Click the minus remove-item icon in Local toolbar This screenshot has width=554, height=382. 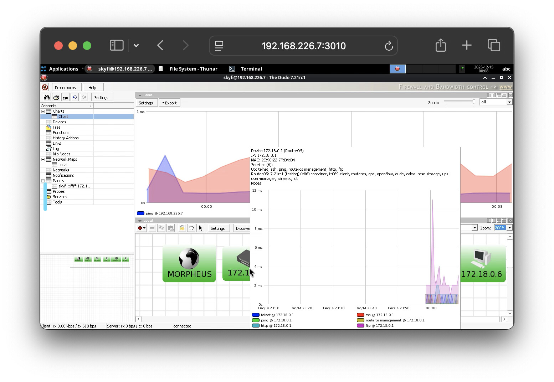[152, 228]
